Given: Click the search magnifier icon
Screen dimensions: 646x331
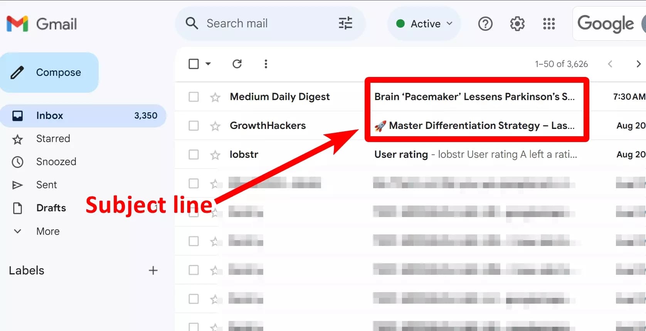Looking at the screenshot, I should tap(192, 23).
